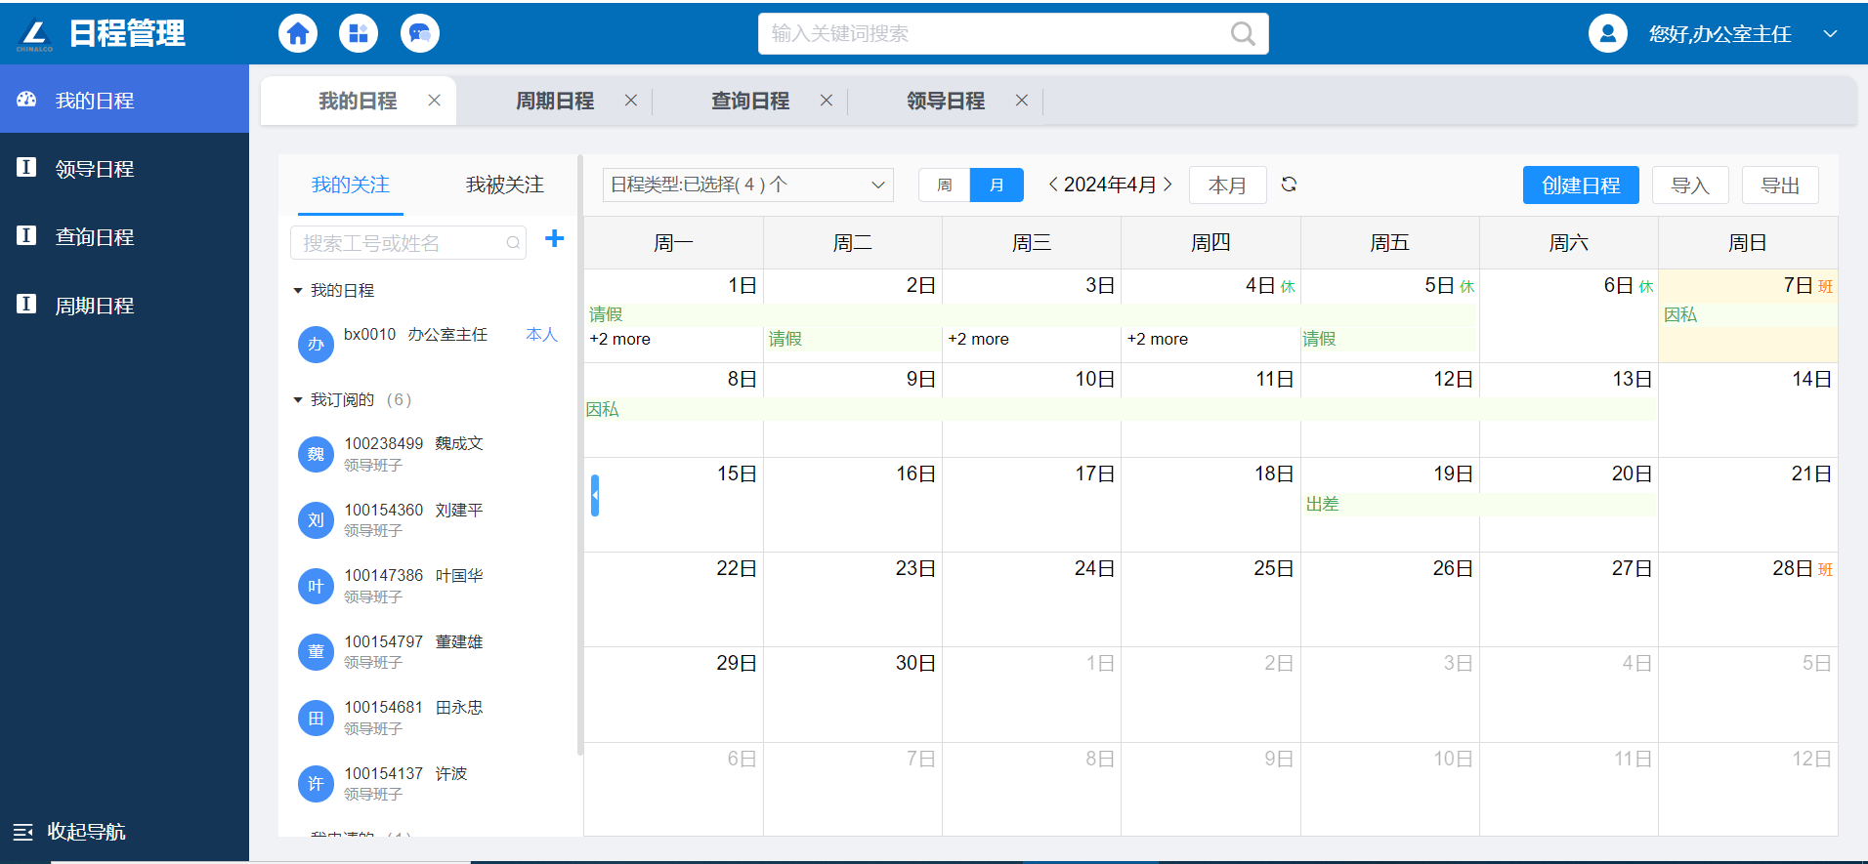Image resolution: width=1868 pixels, height=864 pixels.
Task: Switch to the 领导日程 tab
Action: [946, 101]
